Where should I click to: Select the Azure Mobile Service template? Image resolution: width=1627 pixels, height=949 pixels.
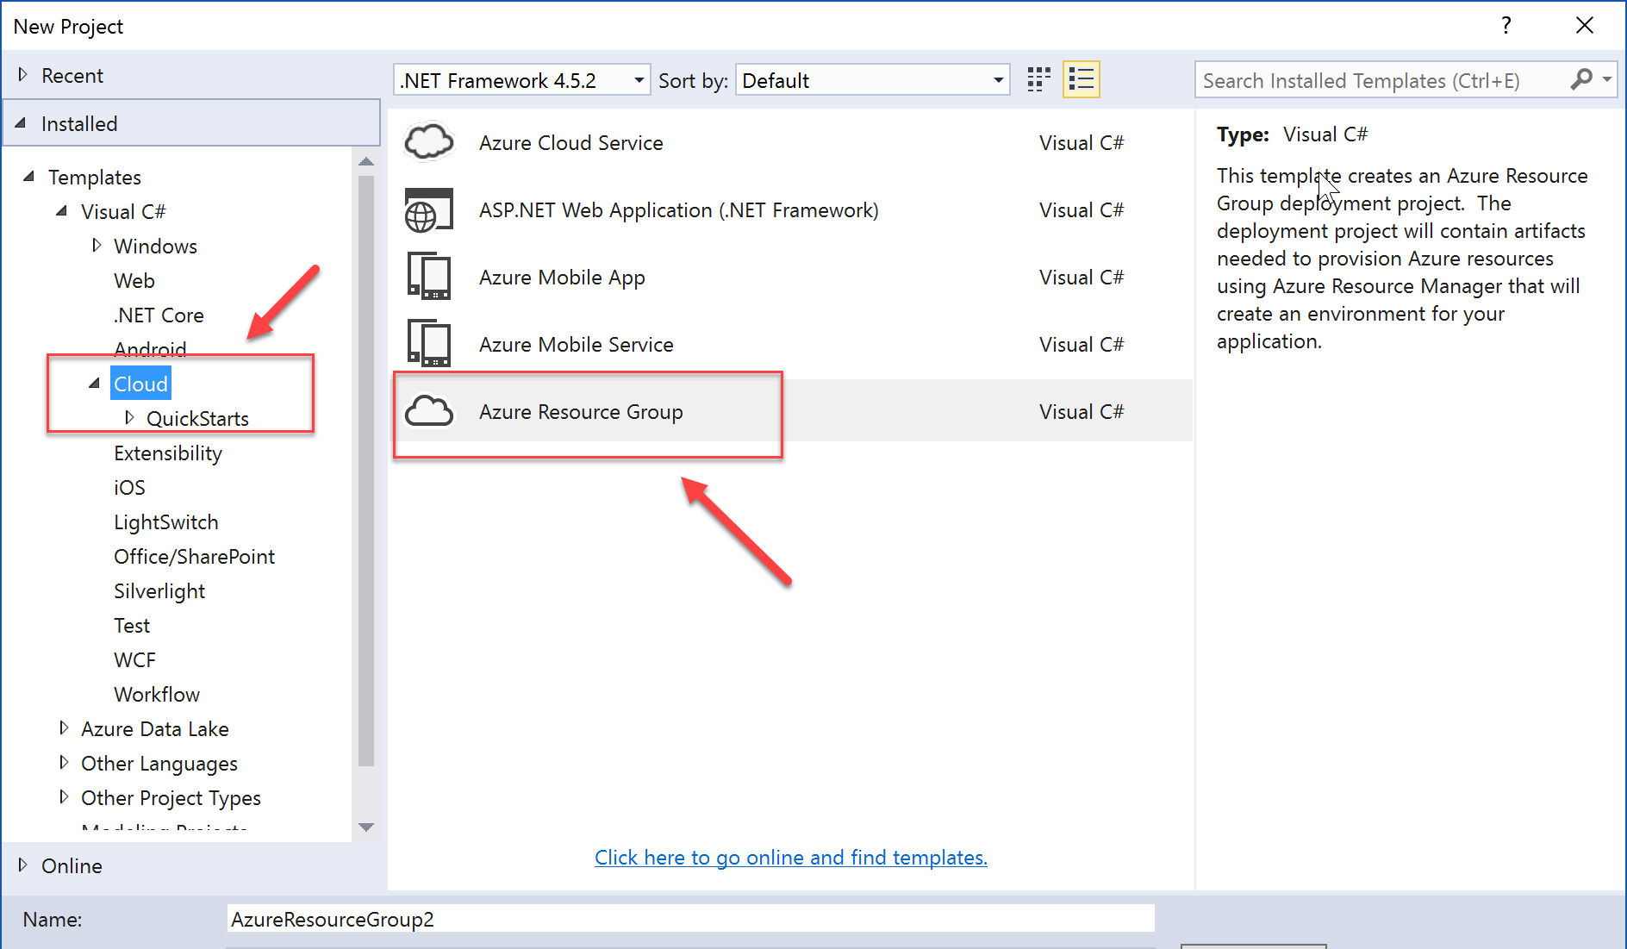point(790,345)
